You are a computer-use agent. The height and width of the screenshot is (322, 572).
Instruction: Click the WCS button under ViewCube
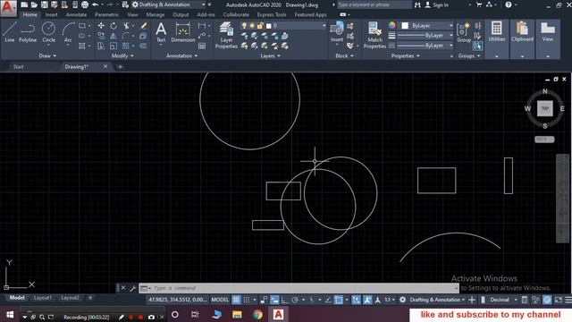point(544,140)
